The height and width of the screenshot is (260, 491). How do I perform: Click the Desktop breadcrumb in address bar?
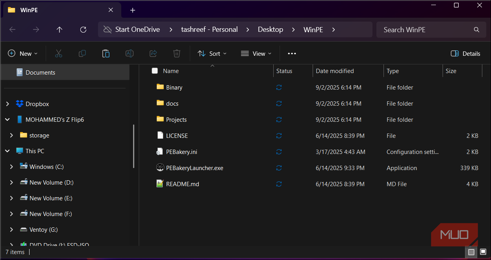point(271,29)
